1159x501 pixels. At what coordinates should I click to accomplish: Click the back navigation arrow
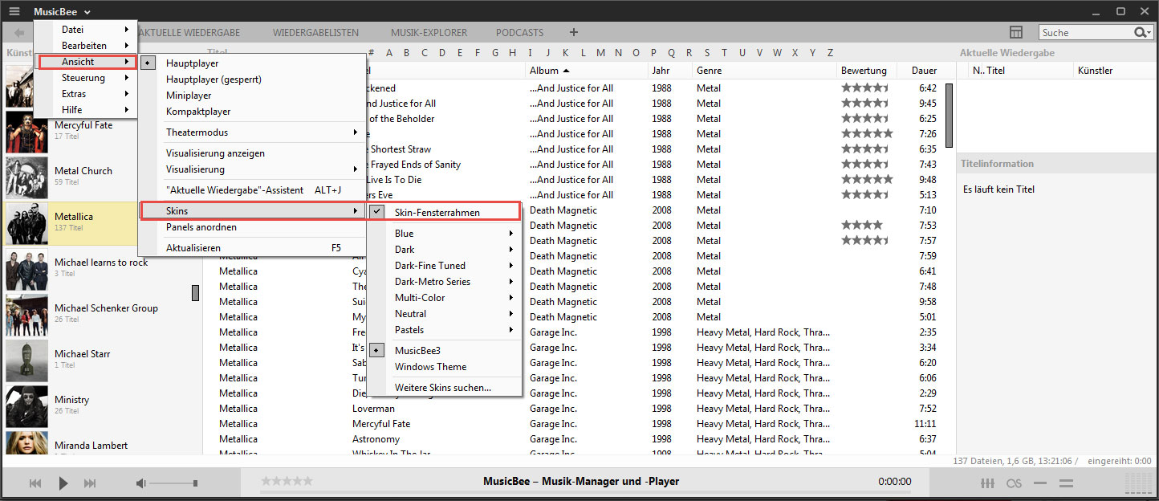[19, 33]
